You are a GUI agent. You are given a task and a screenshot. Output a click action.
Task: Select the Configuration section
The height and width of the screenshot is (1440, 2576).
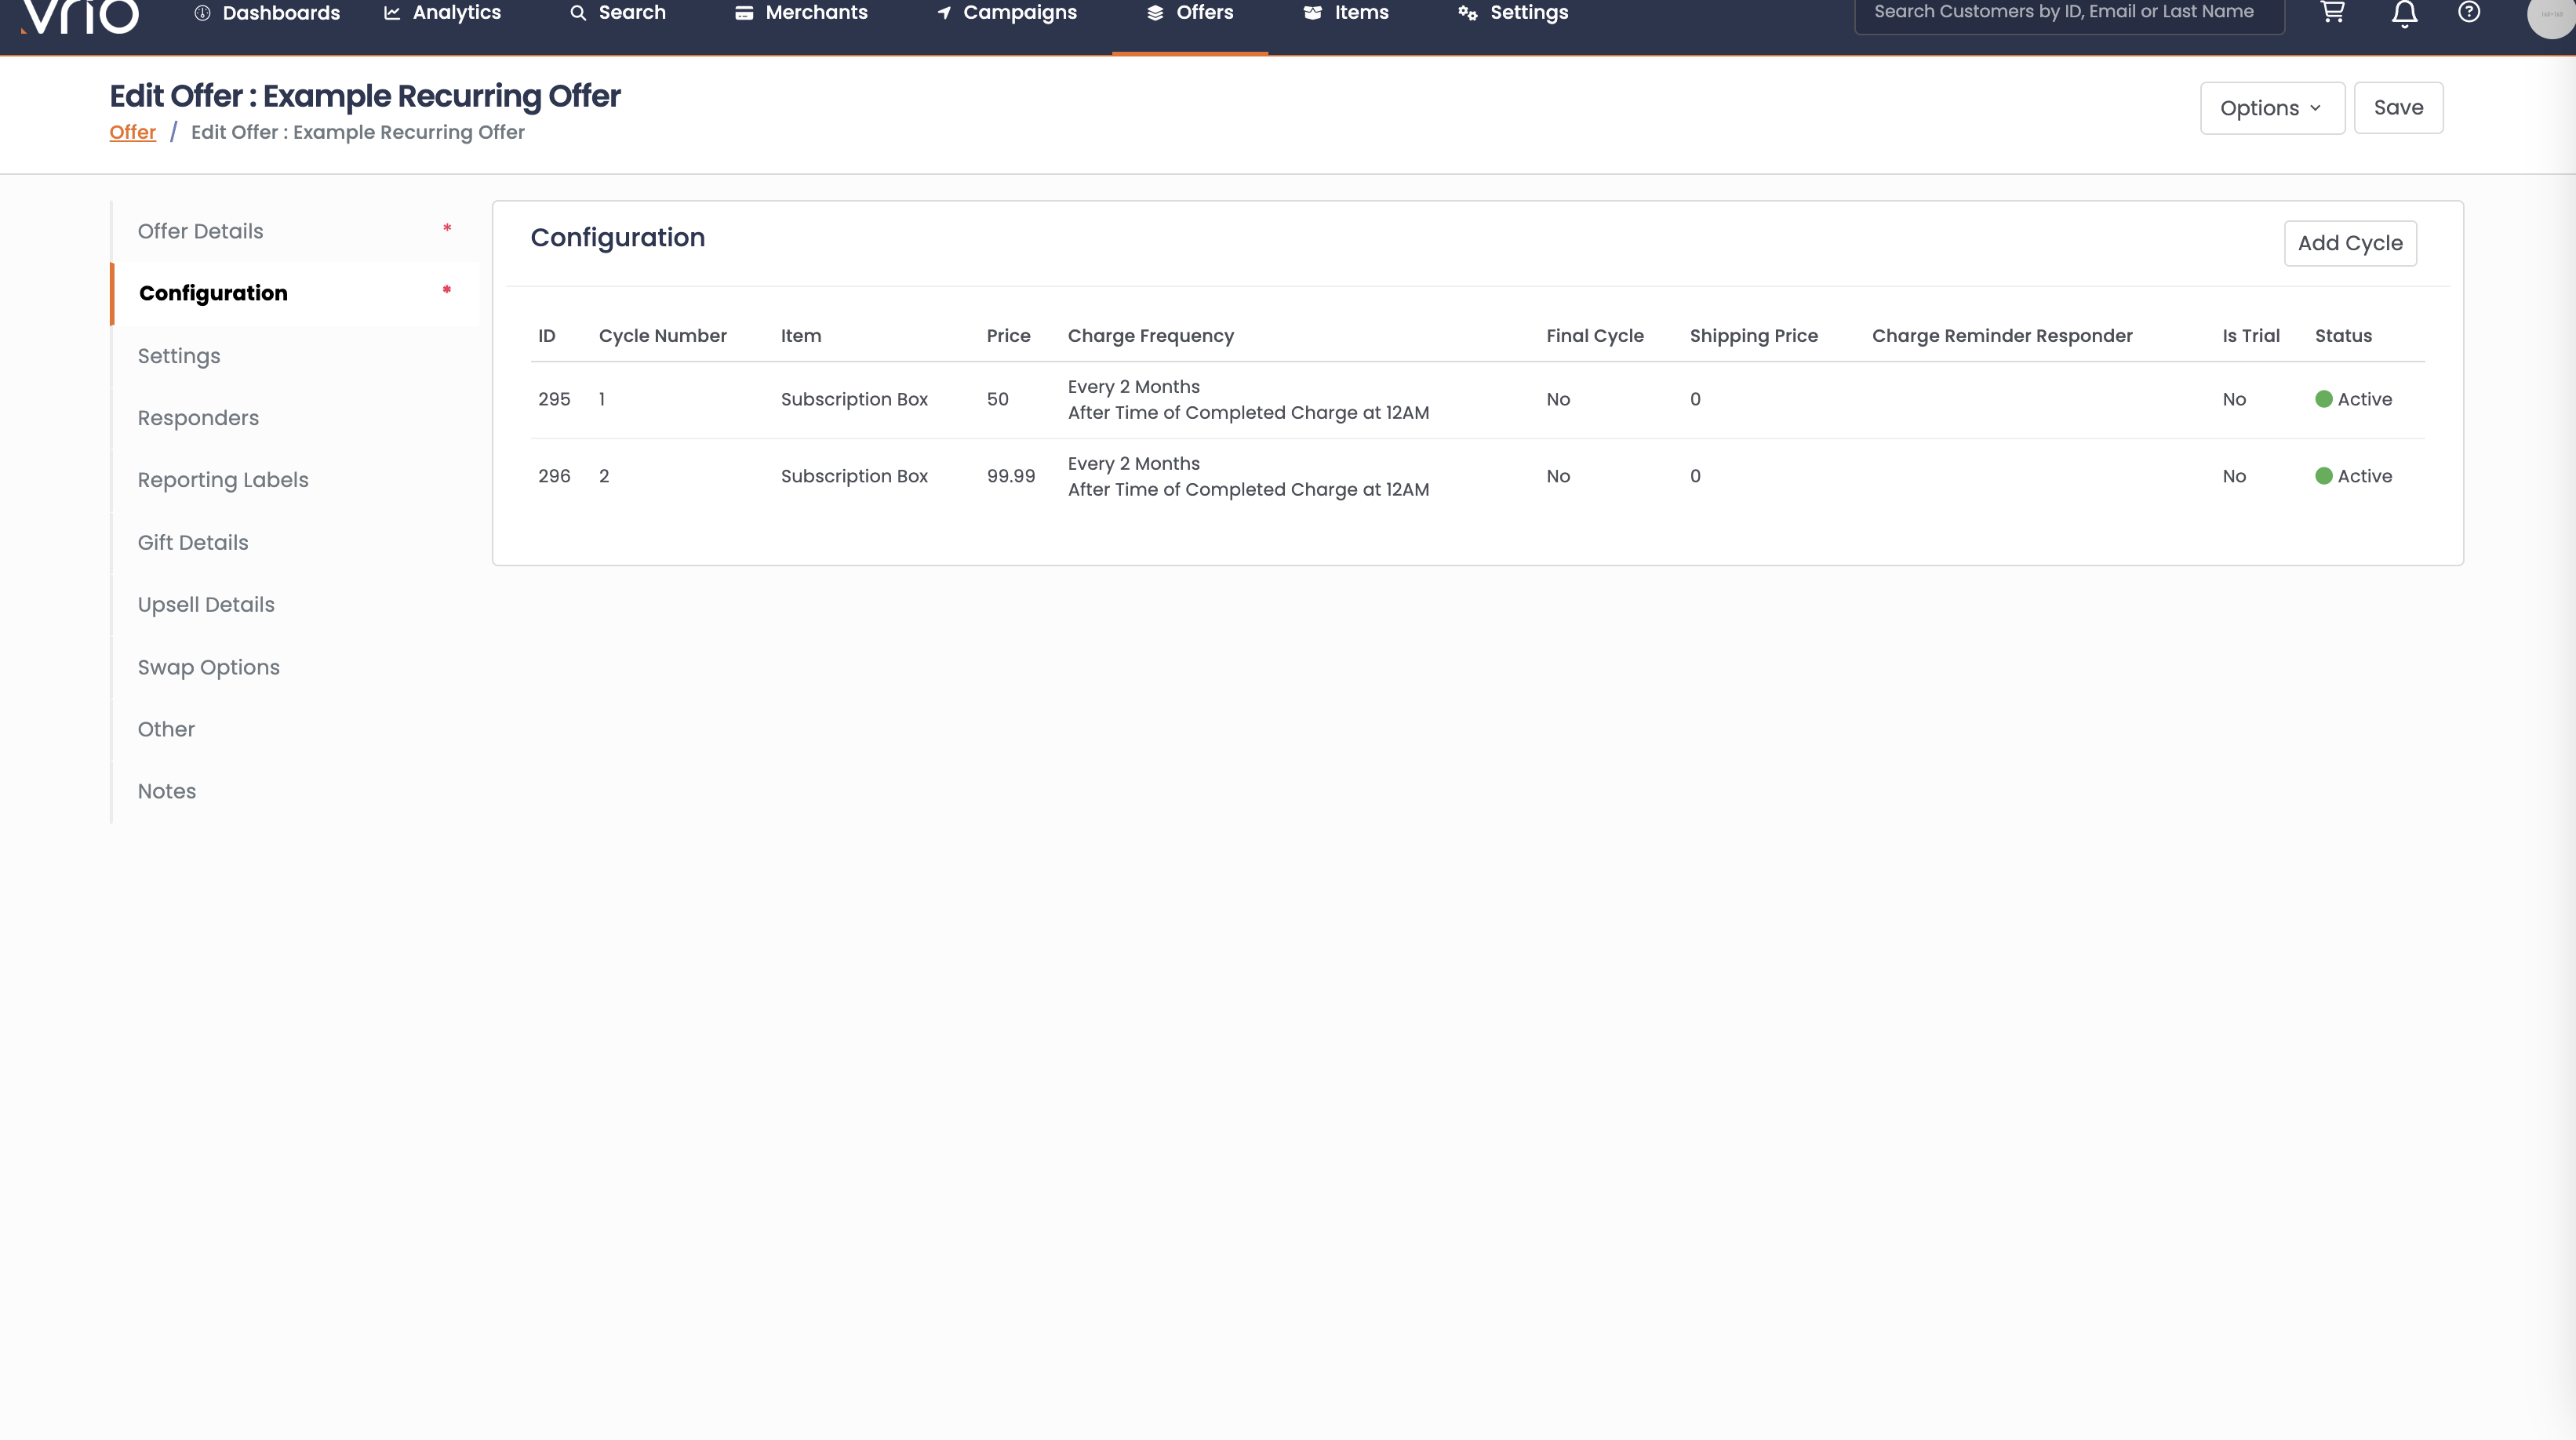[295, 293]
